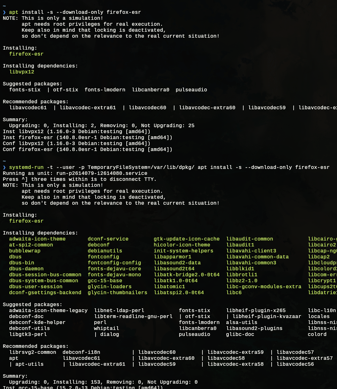Click 'gcc-15-base' in the dependency list
Image resolution: width=337 pixels, height=389 pixels.
click(x=105, y=281)
